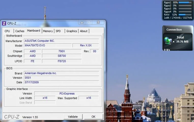This screenshot has height=122, width=194.
Task: Click the Graphic Interface version PCI-Express
Action: pos(67,93)
